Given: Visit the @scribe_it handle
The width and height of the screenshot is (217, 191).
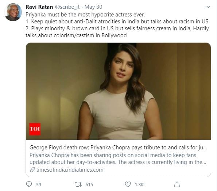Looking at the screenshot, I should 67,7.
